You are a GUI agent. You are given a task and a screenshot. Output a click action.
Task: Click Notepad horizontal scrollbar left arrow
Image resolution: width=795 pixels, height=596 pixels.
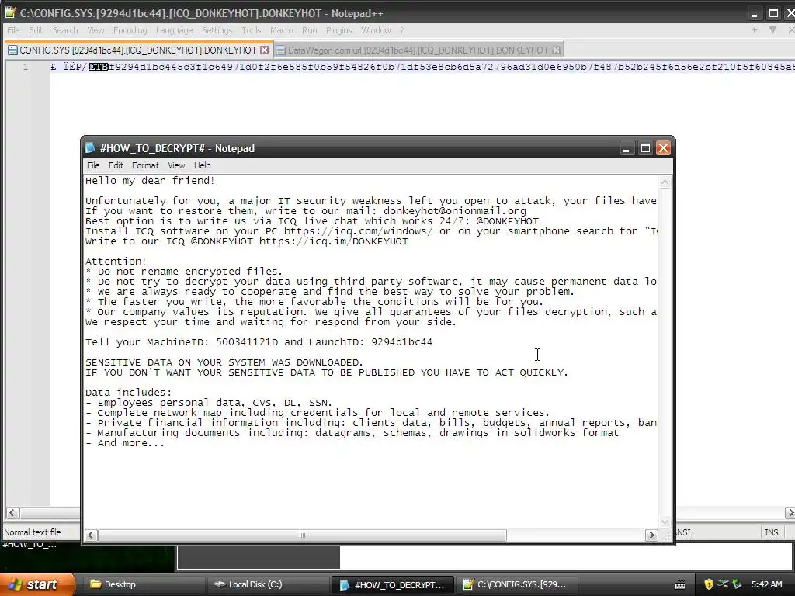[91, 535]
